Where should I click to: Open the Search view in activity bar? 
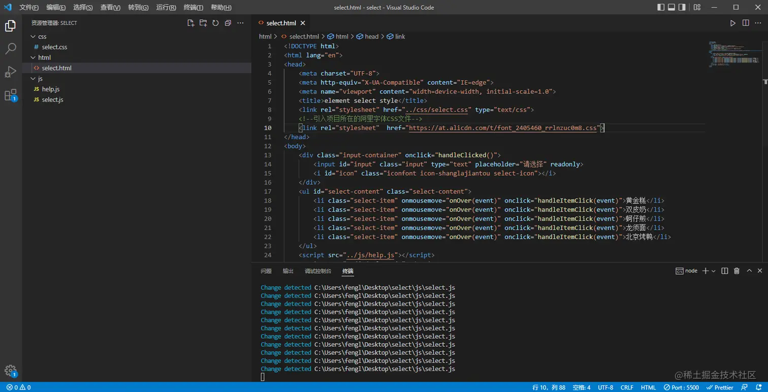coord(11,49)
